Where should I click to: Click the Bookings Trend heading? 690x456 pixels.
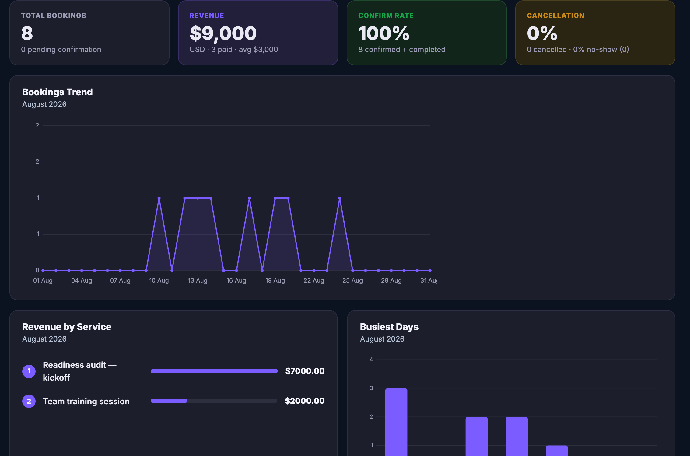point(58,92)
